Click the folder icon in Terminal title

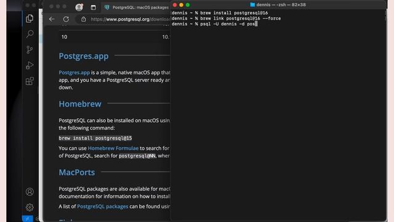(x=252, y=4)
